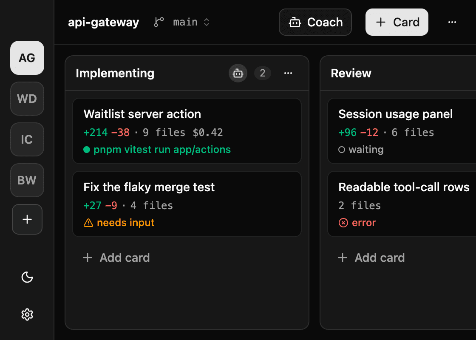Open Implementing column options menu
476x340 pixels.
click(288, 73)
